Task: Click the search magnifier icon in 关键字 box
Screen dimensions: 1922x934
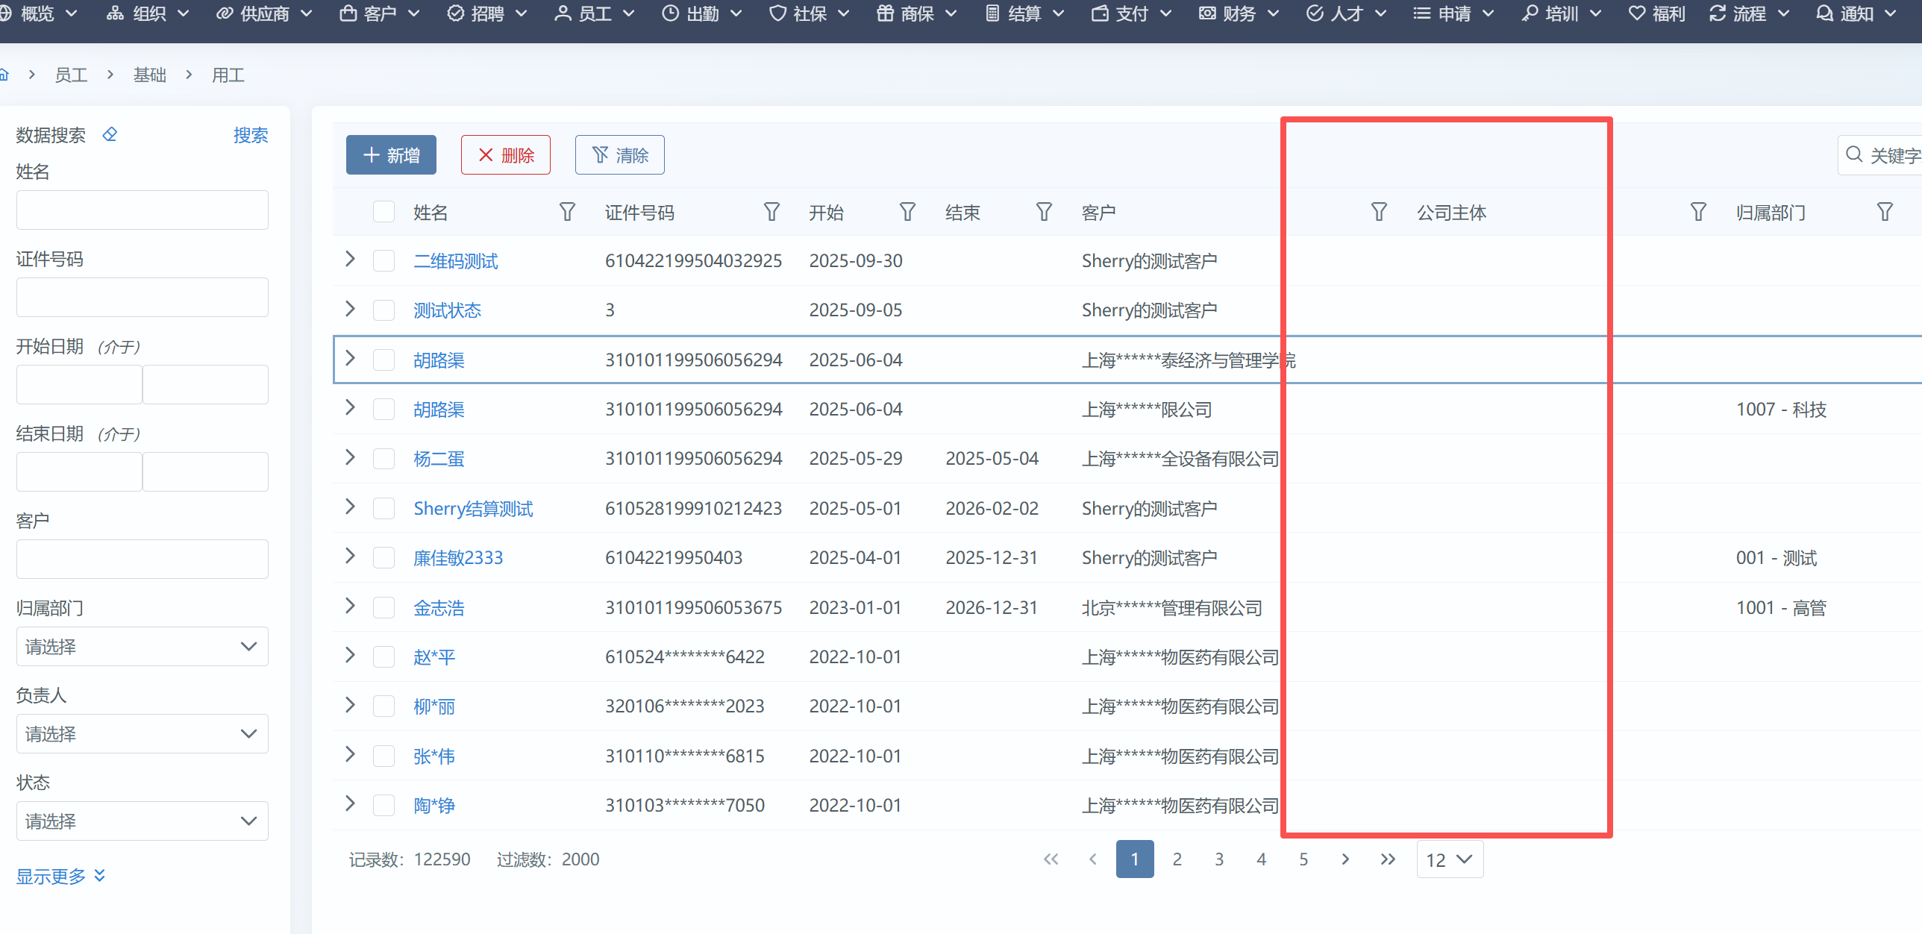Action: click(1854, 155)
